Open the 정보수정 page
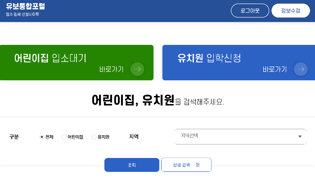This screenshot has height=184, width=315. click(291, 11)
